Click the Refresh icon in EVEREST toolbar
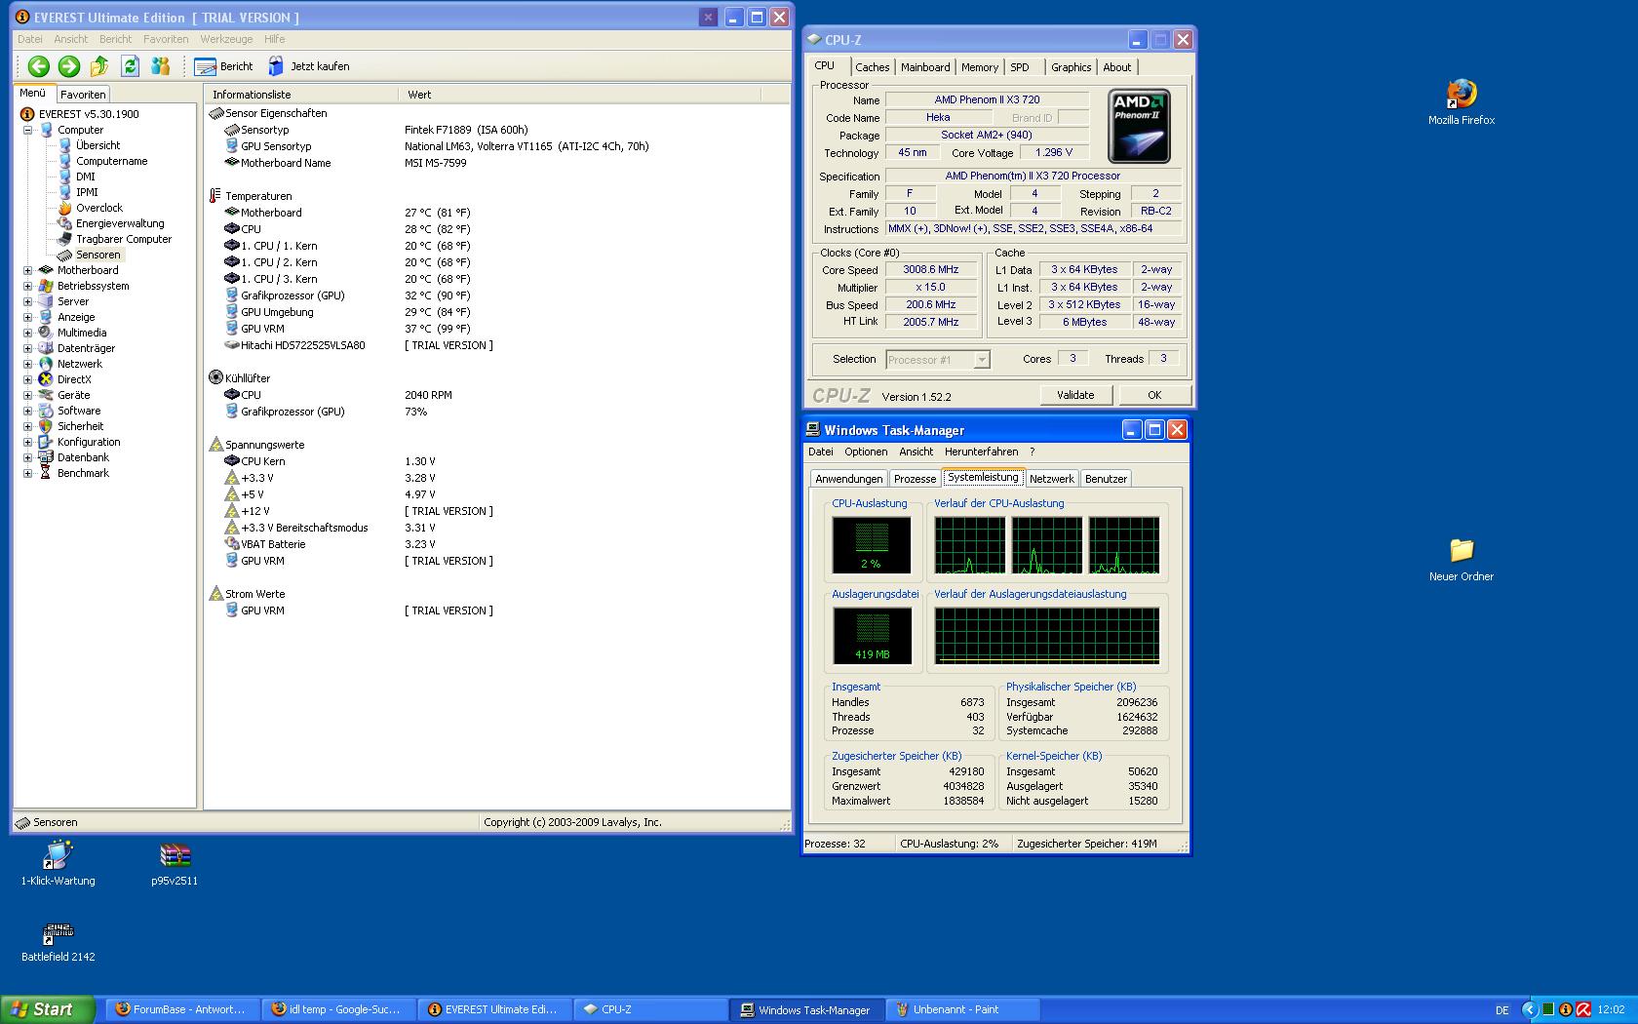The height and width of the screenshot is (1024, 1638). (x=131, y=66)
